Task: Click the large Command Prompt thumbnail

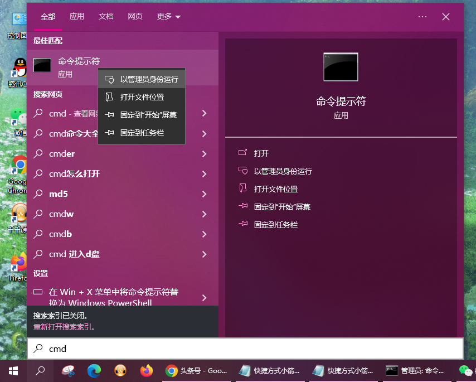Action: 341,67
